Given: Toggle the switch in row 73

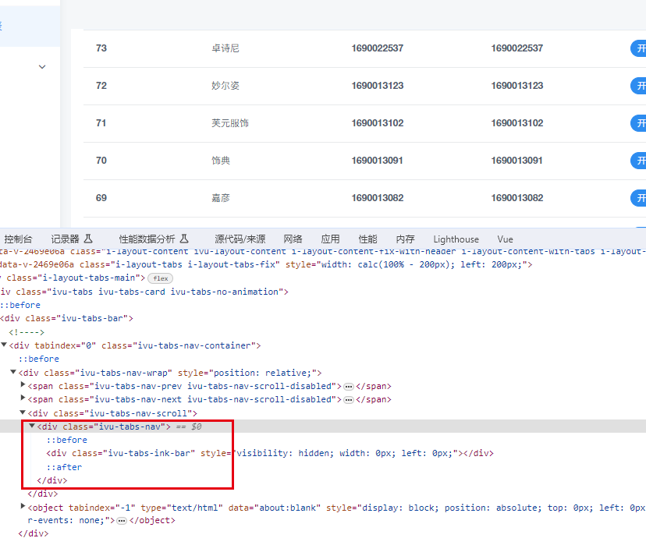Looking at the screenshot, I should pyautogui.click(x=638, y=48).
